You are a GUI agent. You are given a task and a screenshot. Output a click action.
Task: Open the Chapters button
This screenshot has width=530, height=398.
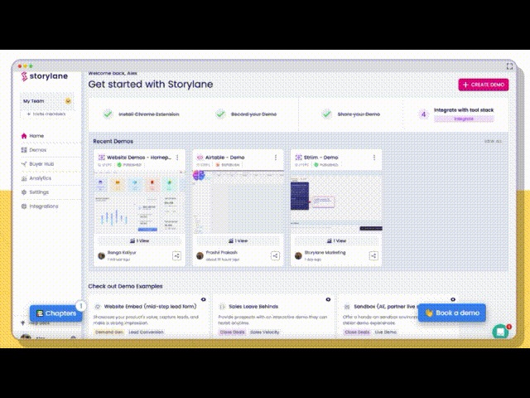pyautogui.click(x=55, y=313)
